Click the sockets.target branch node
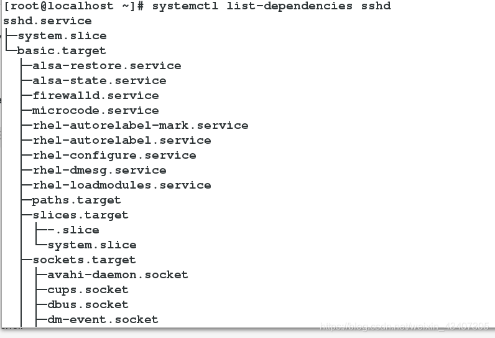The width and height of the screenshot is (495, 338). 85,260
